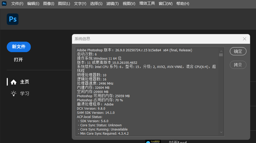Click the Photoshop home logo icon
This screenshot has height=143, width=256.
click(12, 19)
